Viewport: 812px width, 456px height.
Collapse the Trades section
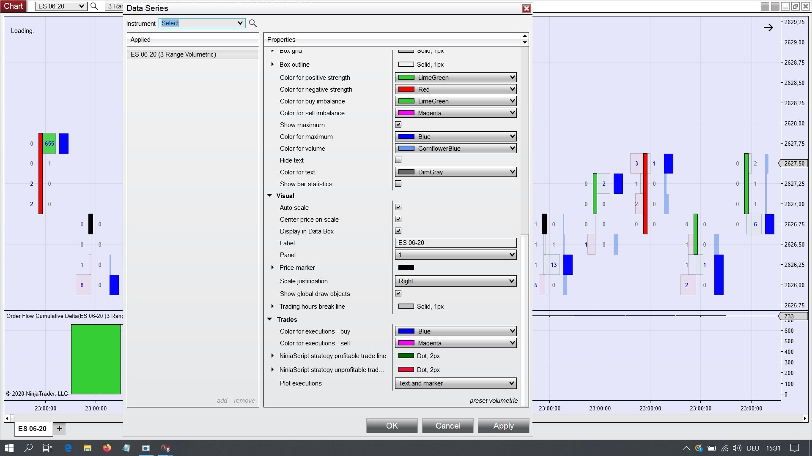tap(270, 320)
